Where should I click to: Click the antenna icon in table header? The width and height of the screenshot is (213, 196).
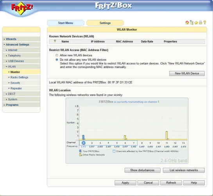55,41
